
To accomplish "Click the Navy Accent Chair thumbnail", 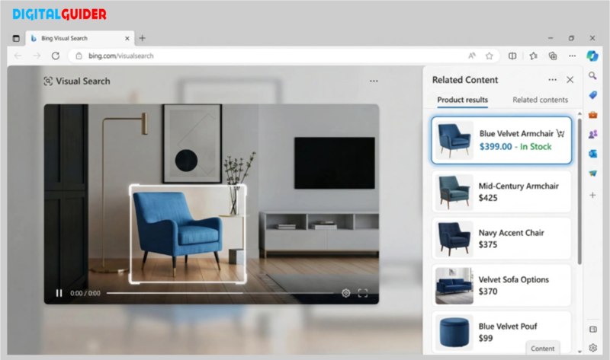I will 454,238.
